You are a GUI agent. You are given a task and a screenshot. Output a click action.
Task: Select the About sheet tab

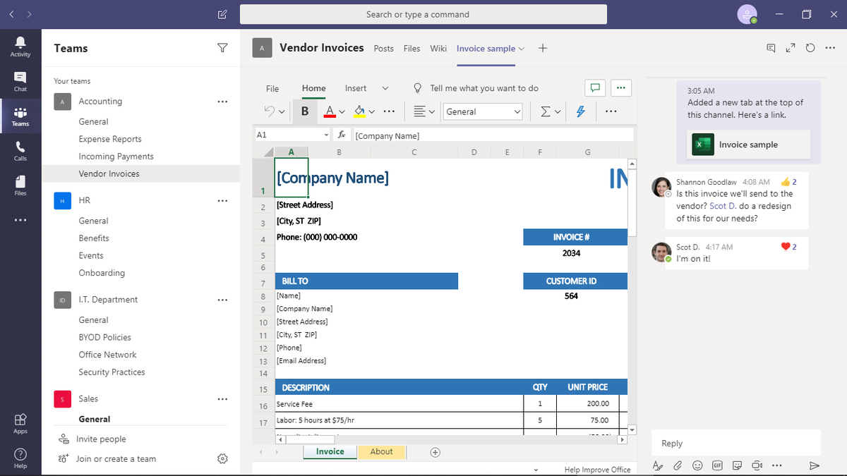coord(381,452)
